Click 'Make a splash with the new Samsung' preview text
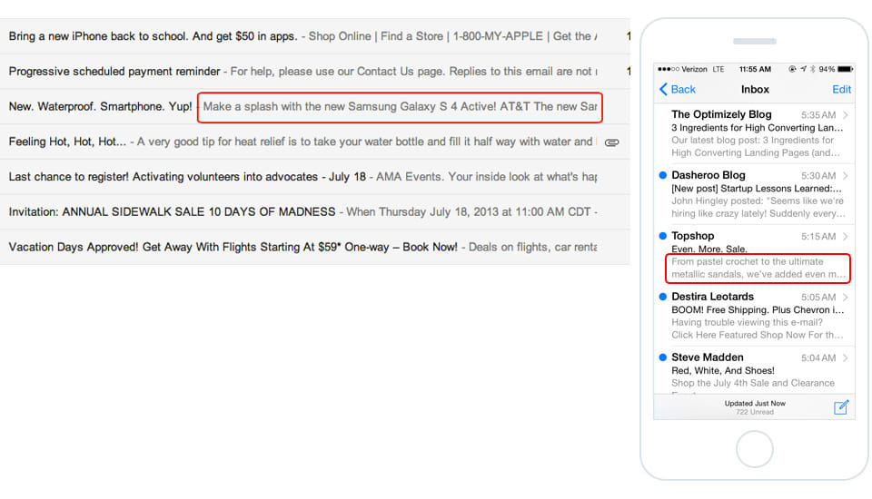 (x=400, y=106)
